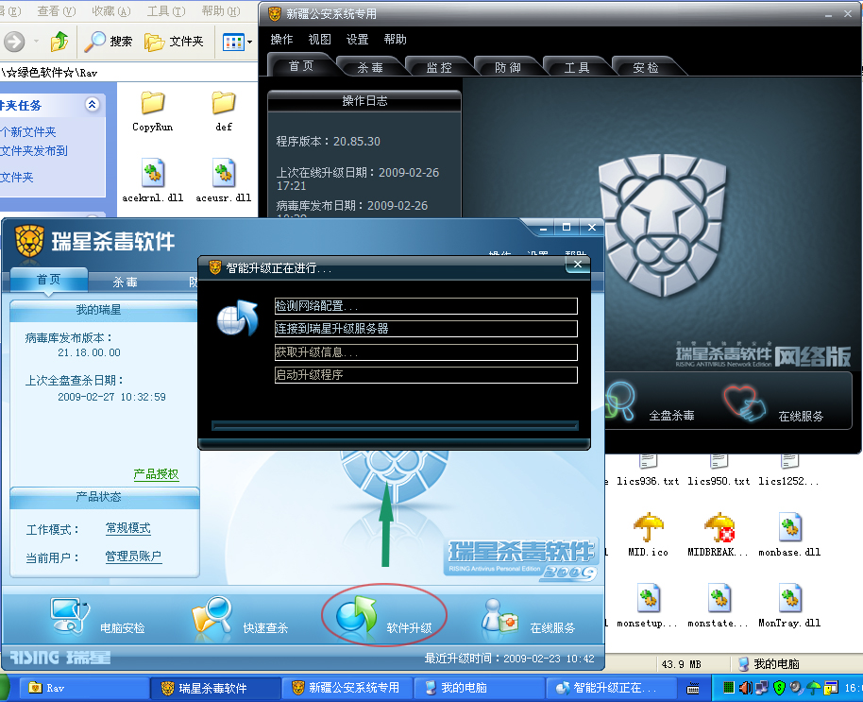Click 文件夹发布到 task link in sidebar
This screenshot has height=702, width=863.
[x=34, y=150]
